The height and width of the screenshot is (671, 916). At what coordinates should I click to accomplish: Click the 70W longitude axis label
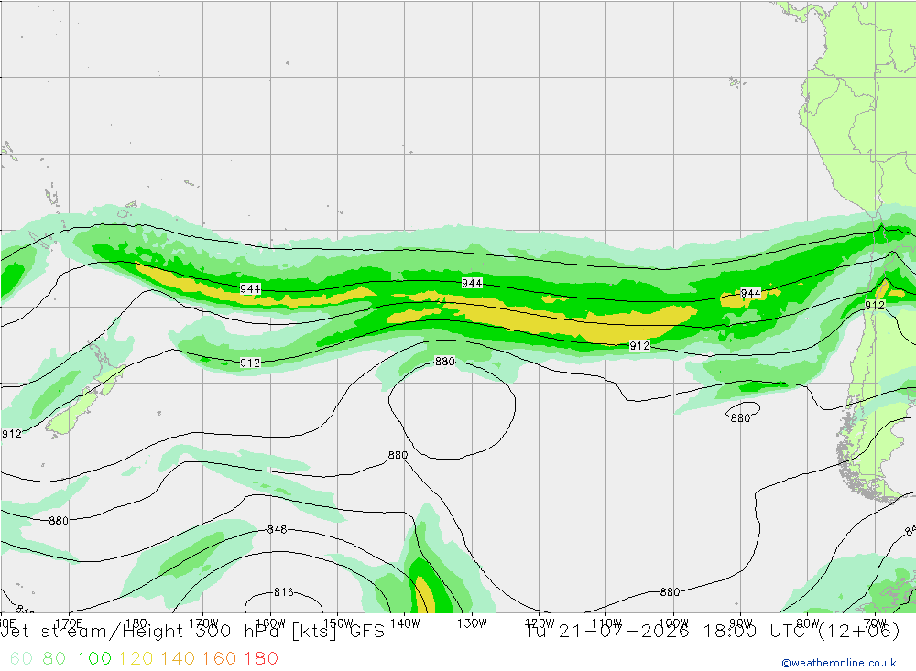point(875,623)
